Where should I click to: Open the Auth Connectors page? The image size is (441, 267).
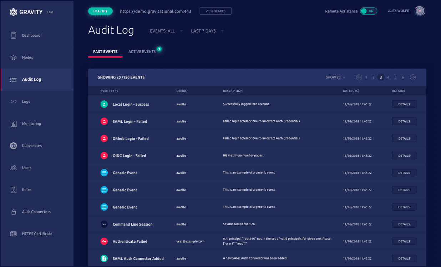(35, 212)
